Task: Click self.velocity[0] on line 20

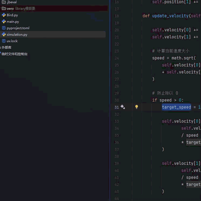Action: coord(171,30)
